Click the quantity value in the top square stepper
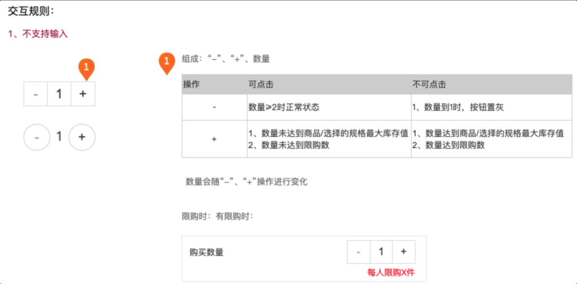Screen dimensions: 577x284 tap(59, 94)
